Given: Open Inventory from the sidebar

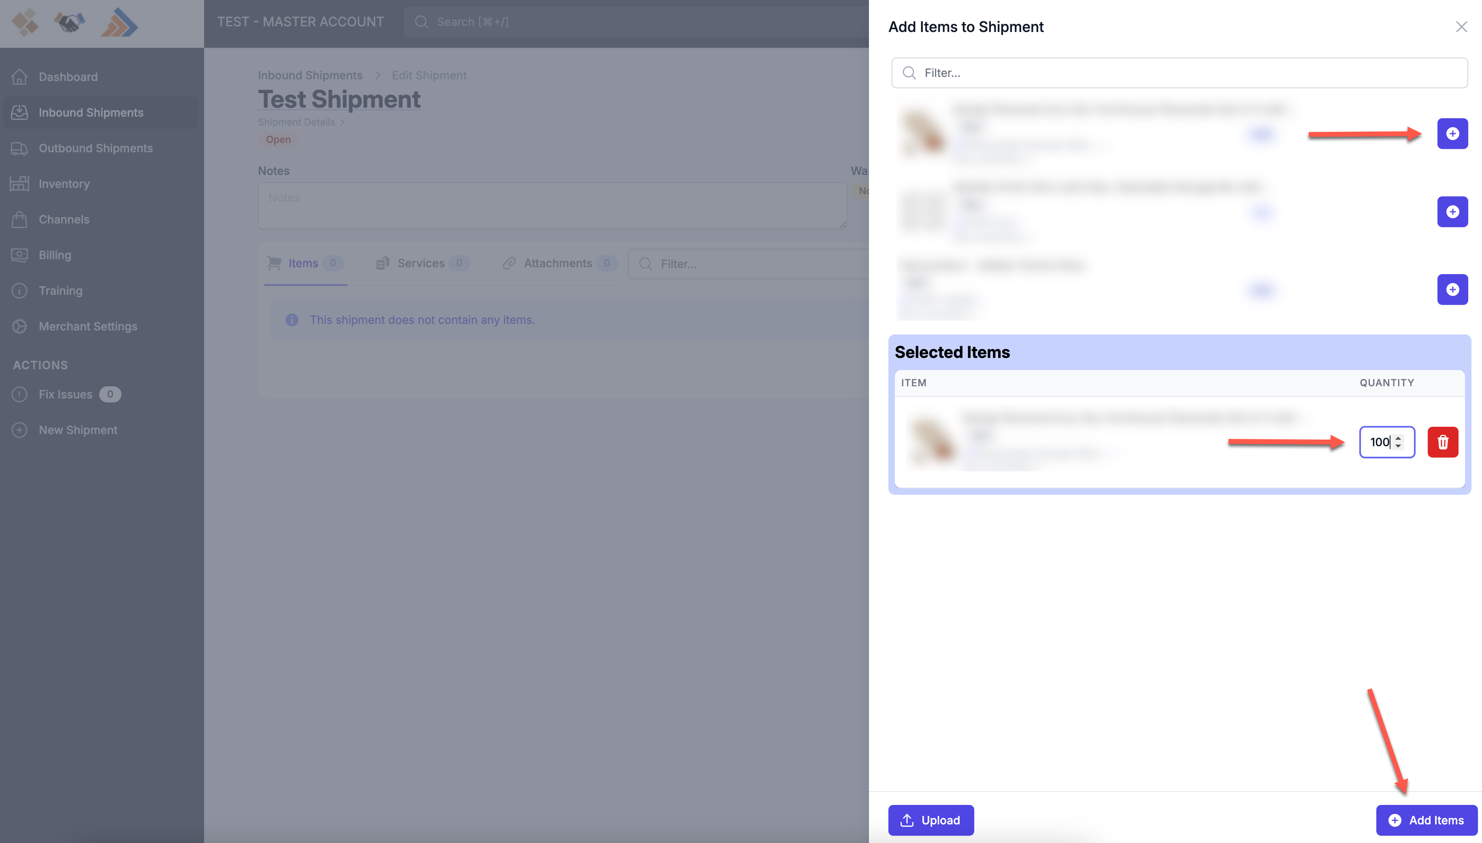Looking at the screenshot, I should [x=64, y=184].
